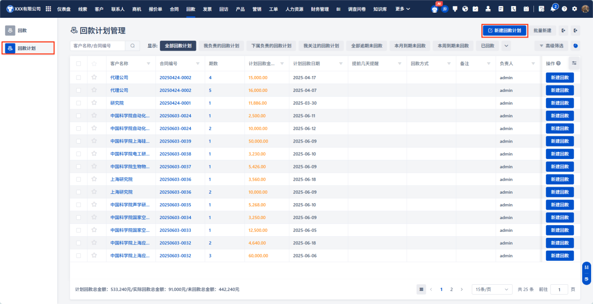Select checkbox for row 20250603-0039
The width and height of the screenshot is (593, 304).
click(x=78, y=141)
